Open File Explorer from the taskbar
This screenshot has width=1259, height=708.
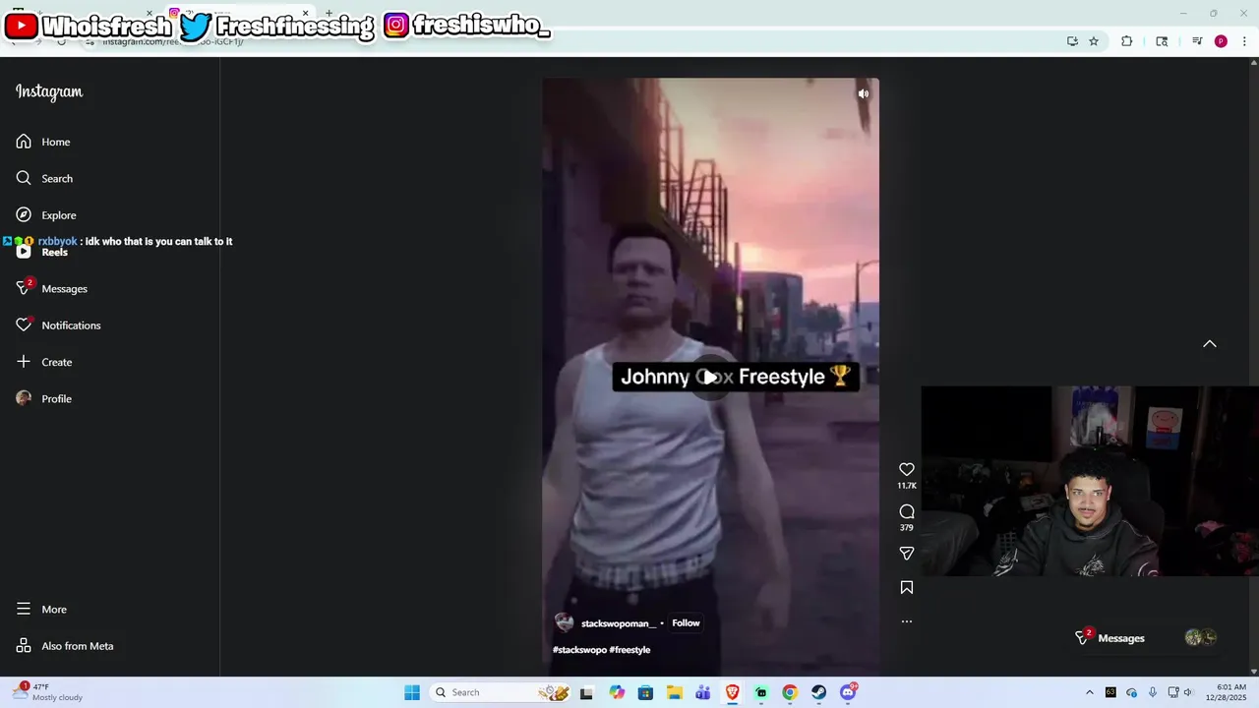[675, 692]
